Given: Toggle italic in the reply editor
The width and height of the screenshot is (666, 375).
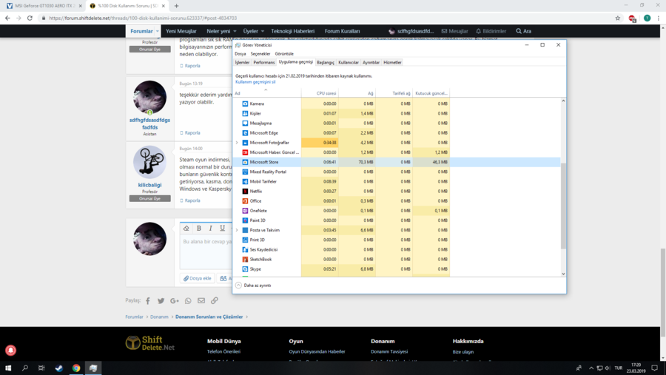Looking at the screenshot, I should (x=211, y=229).
